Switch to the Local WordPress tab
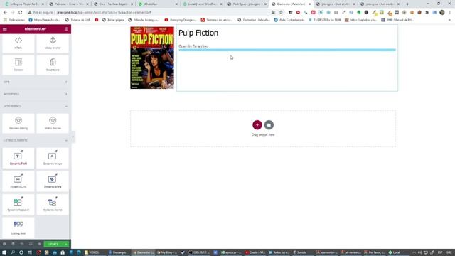Image resolution: width=455 pixels, height=256 pixels. coord(202,4)
